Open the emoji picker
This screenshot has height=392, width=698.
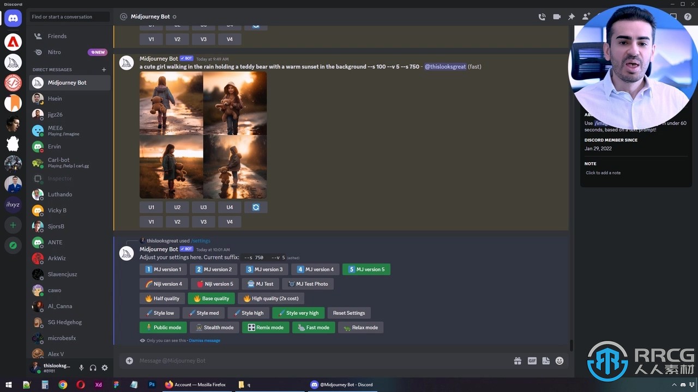pyautogui.click(x=559, y=360)
